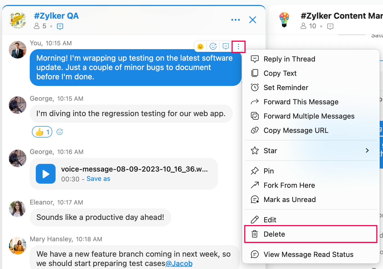Click the reply-in-thread icon in the message toolbar
The height and width of the screenshot is (269, 383).
click(x=226, y=46)
